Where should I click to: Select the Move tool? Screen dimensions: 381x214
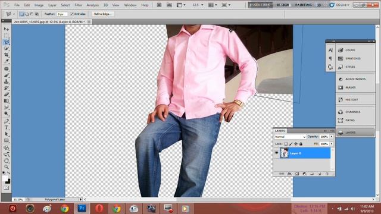click(x=7, y=29)
